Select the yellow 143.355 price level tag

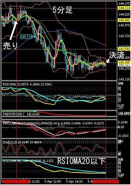[124, 62]
